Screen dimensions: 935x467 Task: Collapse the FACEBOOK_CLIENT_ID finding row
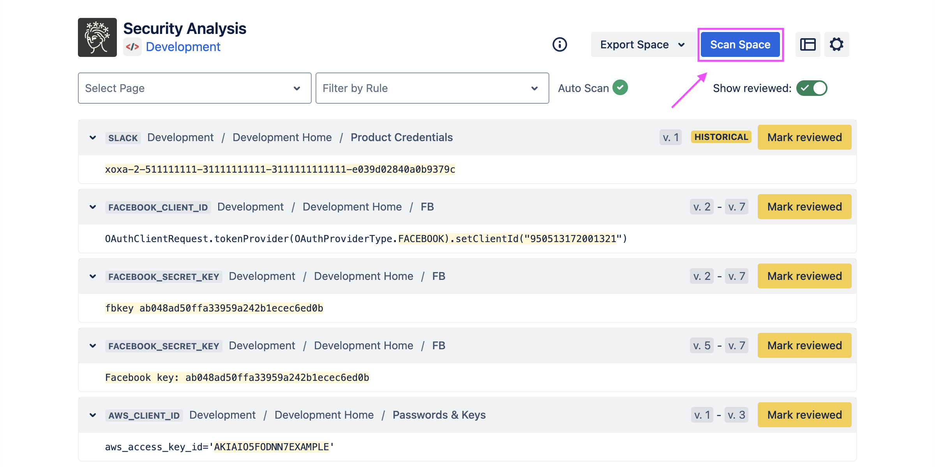click(x=93, y=207)
